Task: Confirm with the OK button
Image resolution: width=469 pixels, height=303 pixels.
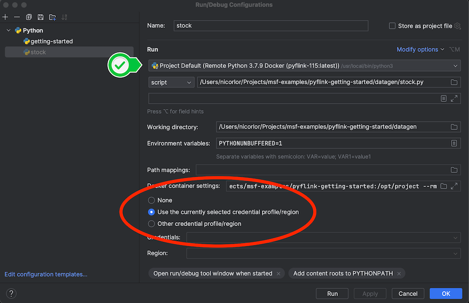Action: coord(446,294)
